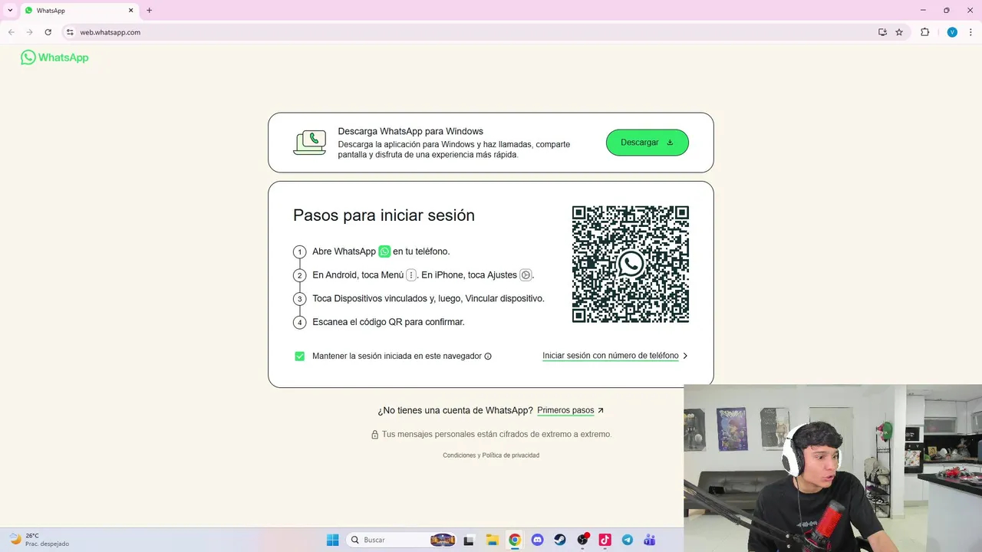The width and height of the screenshot is (982, 552).
Task: Open the site information icon in address bar
Action: 70,32
